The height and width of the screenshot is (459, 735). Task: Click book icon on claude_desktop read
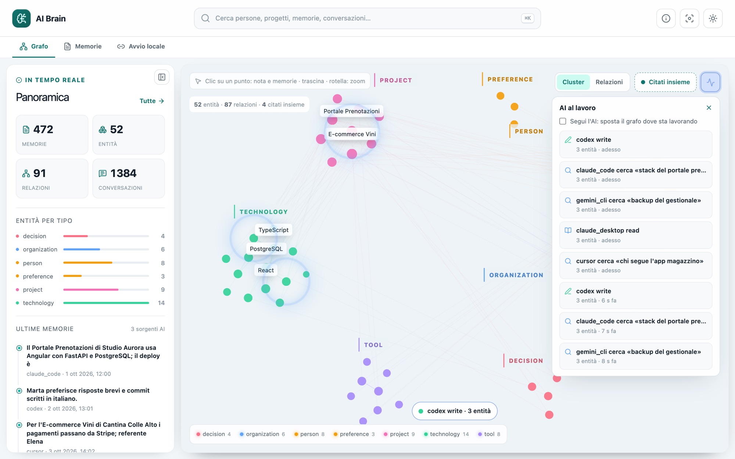pos(568,231)
